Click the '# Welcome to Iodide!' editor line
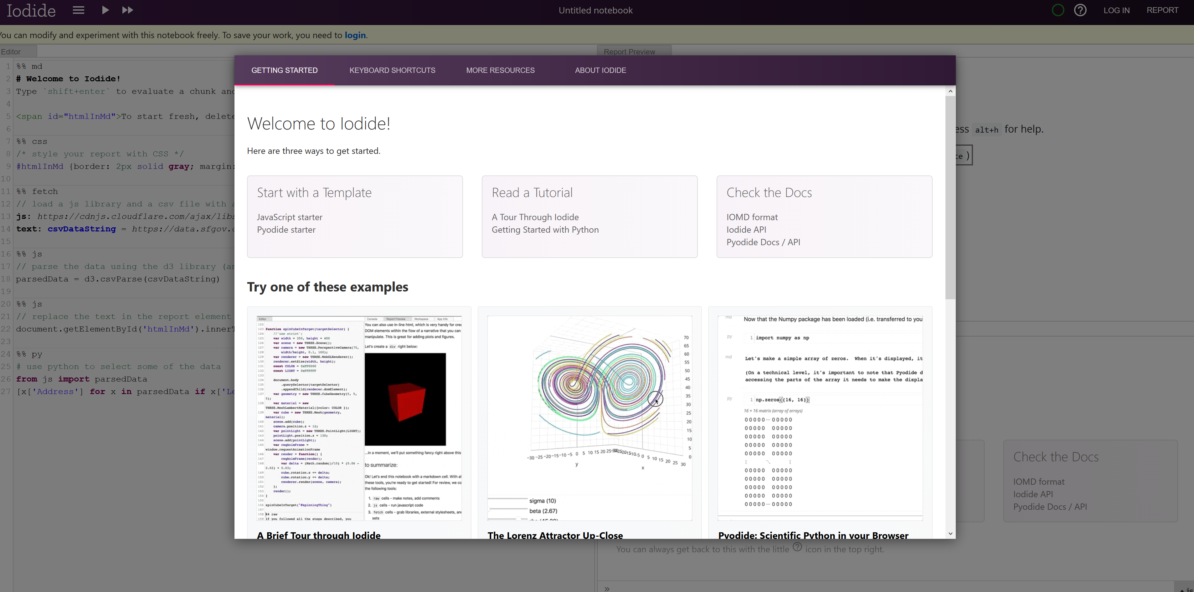This screenshot has height=592, width=1194. pos(68,79)
